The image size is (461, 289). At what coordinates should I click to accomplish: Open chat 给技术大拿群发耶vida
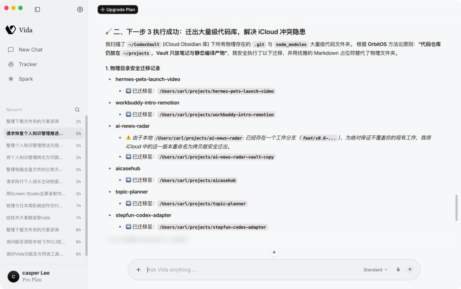pyautogui.click(x=44, y=218)
